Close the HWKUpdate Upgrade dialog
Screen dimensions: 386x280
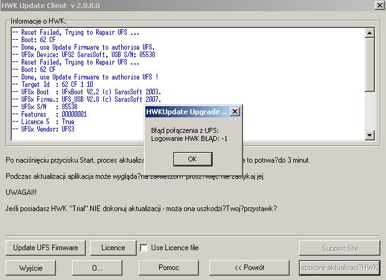tap(235, 112)
